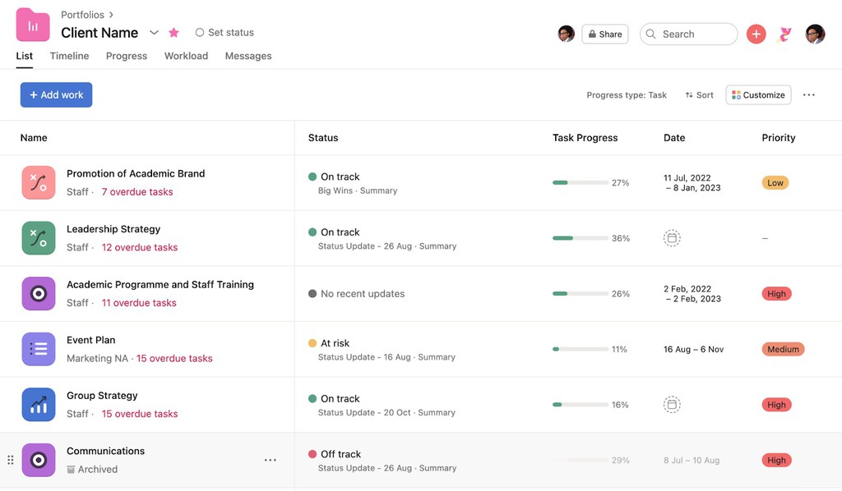This screenshot has height=491, width=842.
Task: Click the Event Plan list icon
Action: pos(38,348)
